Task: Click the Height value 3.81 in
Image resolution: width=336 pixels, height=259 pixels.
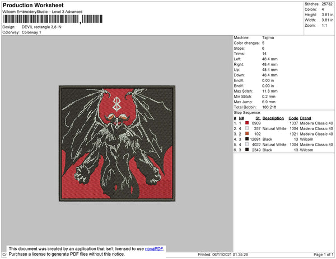Action: (328, 15)
